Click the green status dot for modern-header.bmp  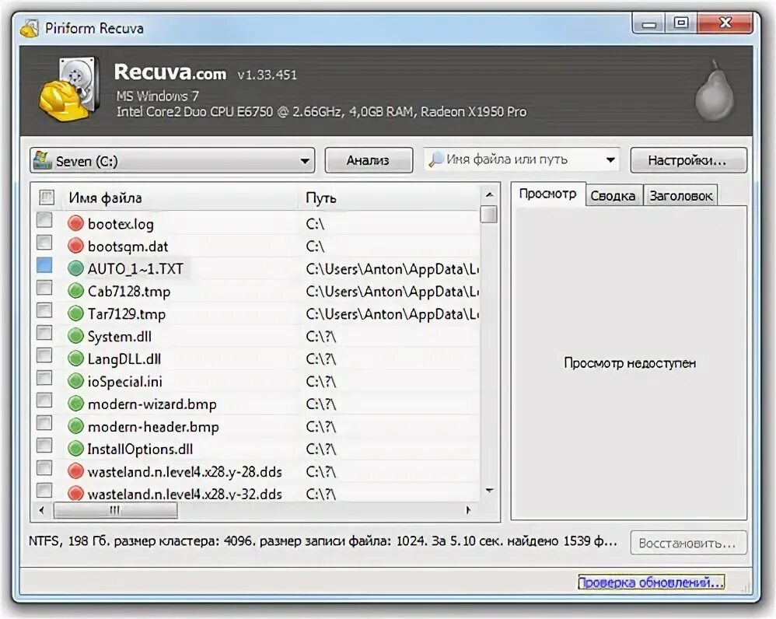(x=75, y=426)
